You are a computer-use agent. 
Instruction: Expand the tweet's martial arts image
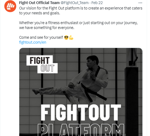click(x=81, y=92)
